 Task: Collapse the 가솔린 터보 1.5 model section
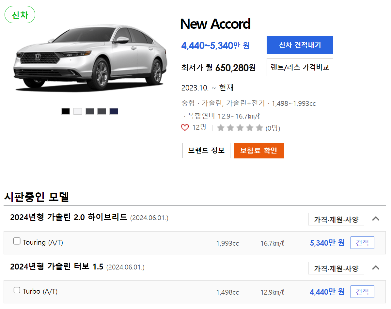click(376, 268)
